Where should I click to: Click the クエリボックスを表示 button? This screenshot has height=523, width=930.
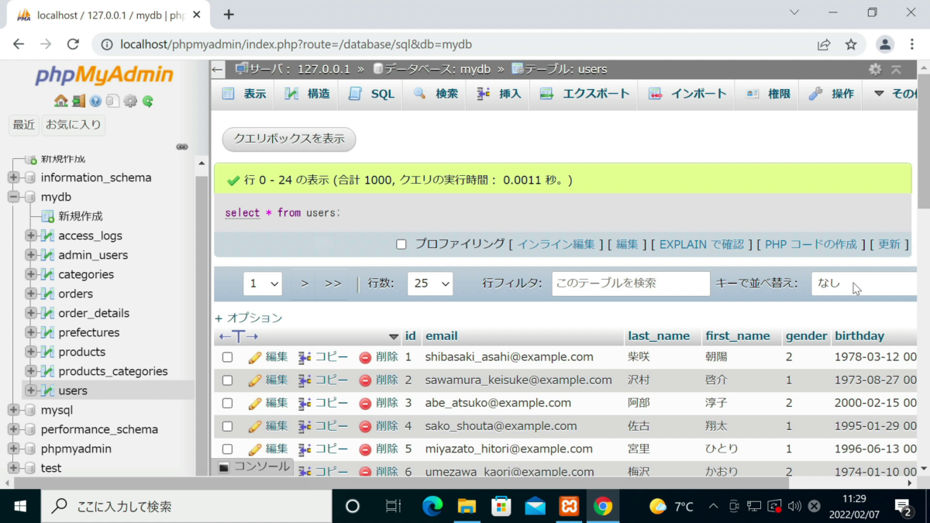[x=288, y=139]
